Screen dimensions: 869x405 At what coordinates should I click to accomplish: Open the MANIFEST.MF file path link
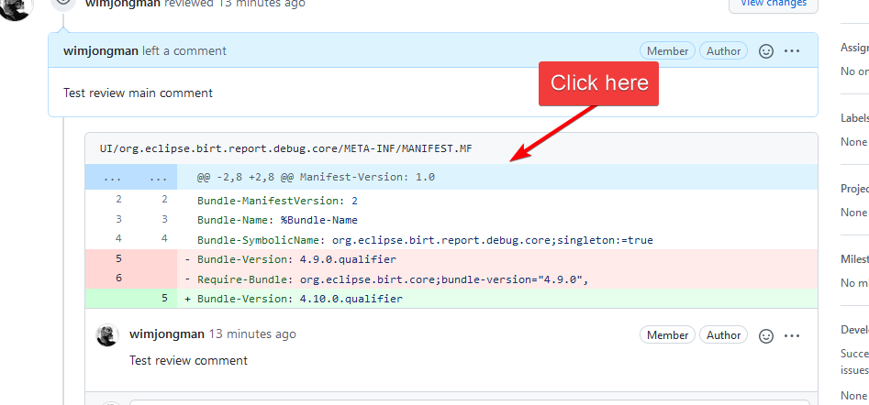coord(286,148)
